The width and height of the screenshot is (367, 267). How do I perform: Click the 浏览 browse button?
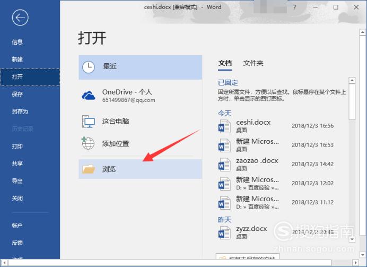pyautogui.click(x=141, y=169)
